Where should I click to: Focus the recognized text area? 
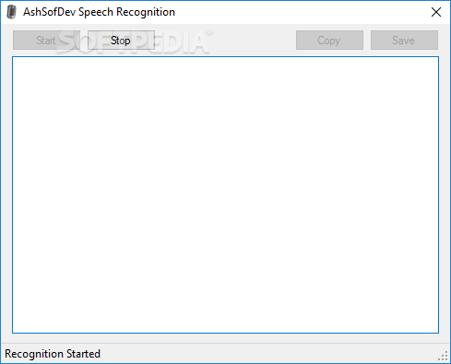point(225,194)
